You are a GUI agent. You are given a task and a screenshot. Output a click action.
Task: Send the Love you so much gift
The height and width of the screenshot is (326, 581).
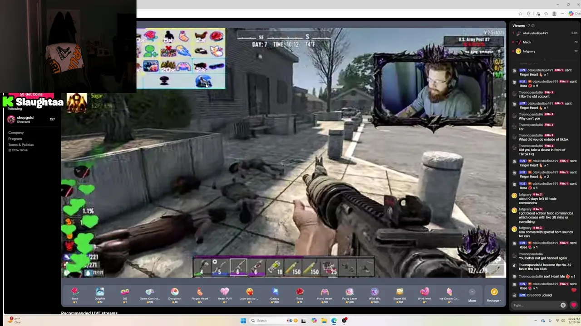point(250,294)
